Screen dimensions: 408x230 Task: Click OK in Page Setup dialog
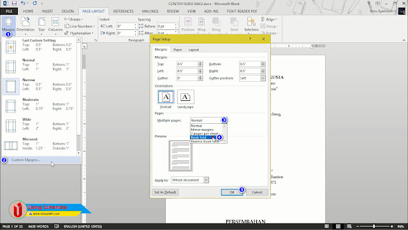click(232, 192)
